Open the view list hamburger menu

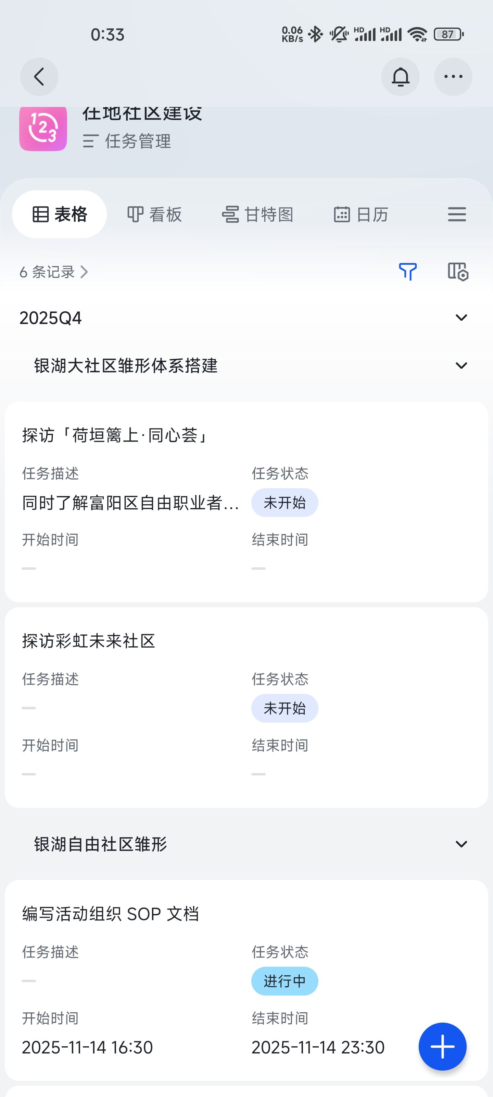tap(457, 214)
